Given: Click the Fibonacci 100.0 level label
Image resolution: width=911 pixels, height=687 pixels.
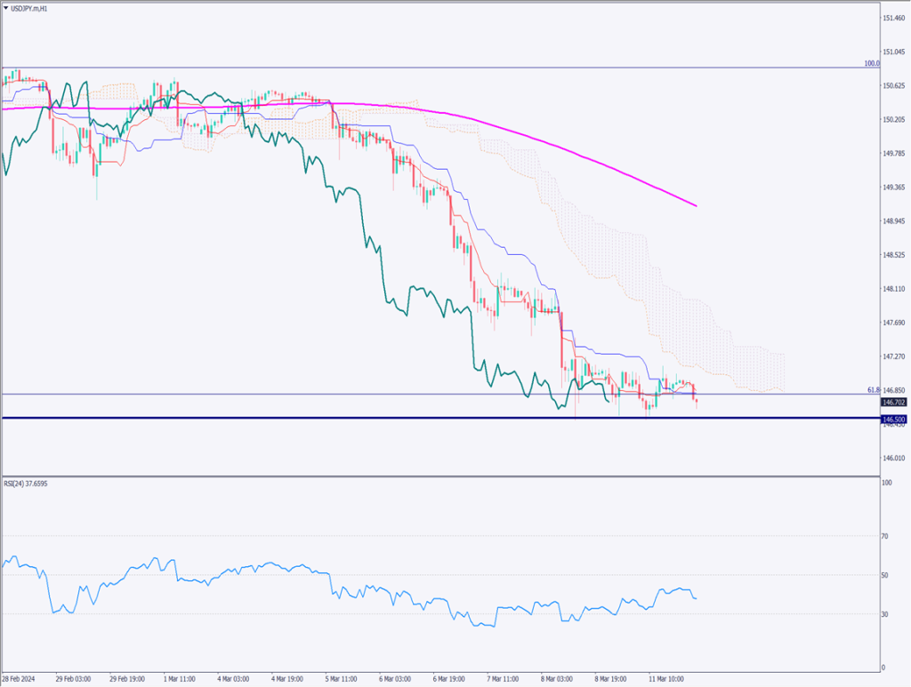Looking at the screenshot, I should coord(871,64).
